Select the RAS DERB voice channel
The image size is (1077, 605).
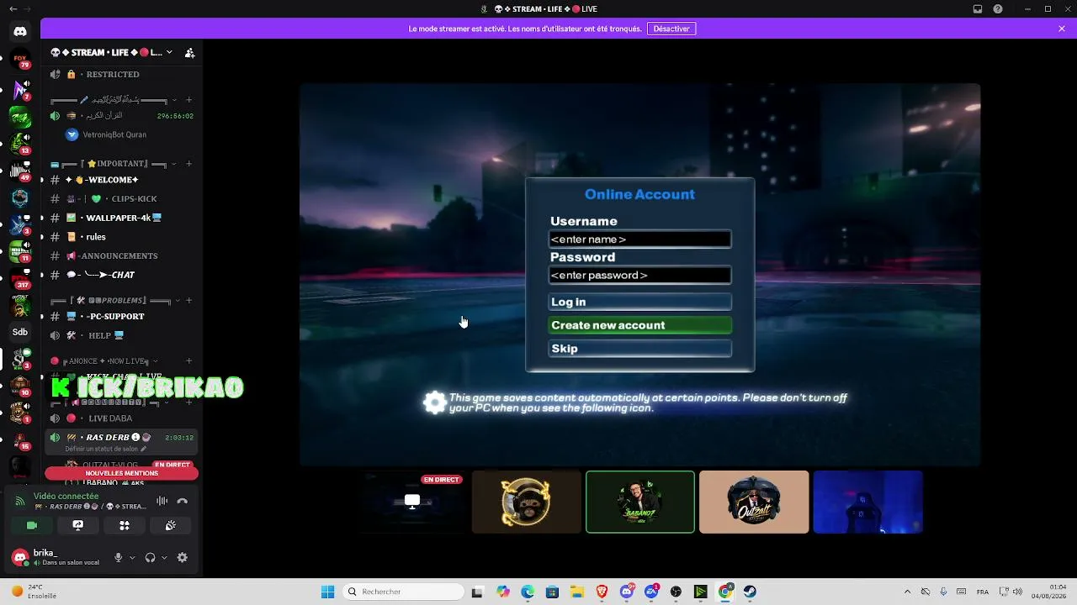coord(121,438)
